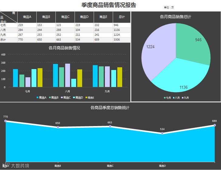Image resolution: width=221 pixels, height=170 pixels.
Task: Select cell with value 267
Action: point(27,35)
